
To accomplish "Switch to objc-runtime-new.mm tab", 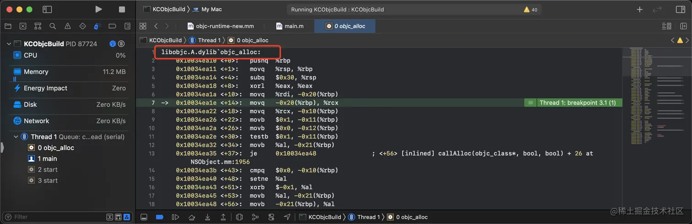I will coord(221,26).
